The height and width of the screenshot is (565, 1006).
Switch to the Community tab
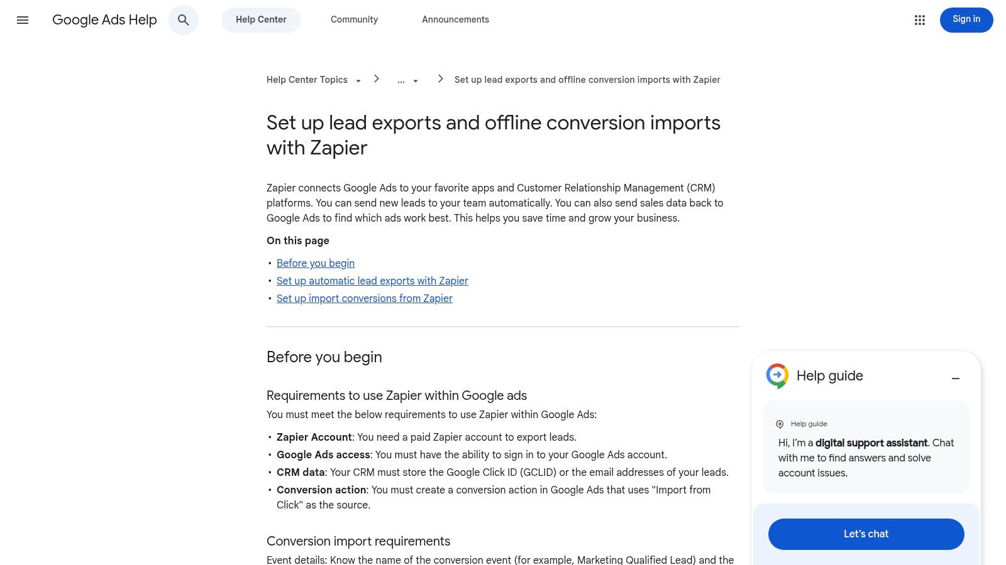(x=355, y=20)
